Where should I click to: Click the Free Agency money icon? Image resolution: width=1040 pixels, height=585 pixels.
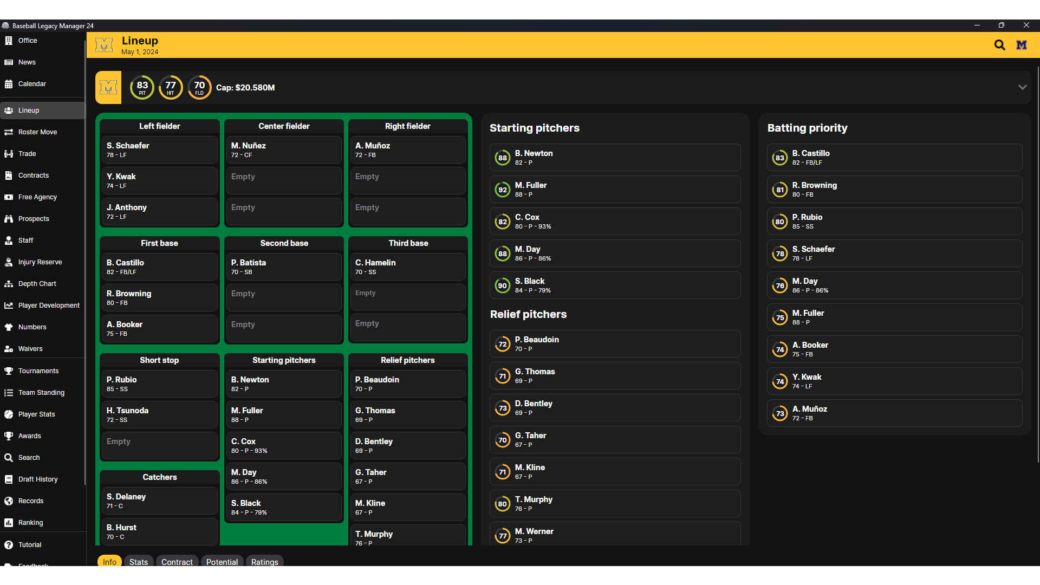[x=9, y=197]
